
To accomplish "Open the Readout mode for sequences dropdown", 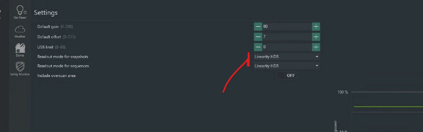I will point(287,66).
